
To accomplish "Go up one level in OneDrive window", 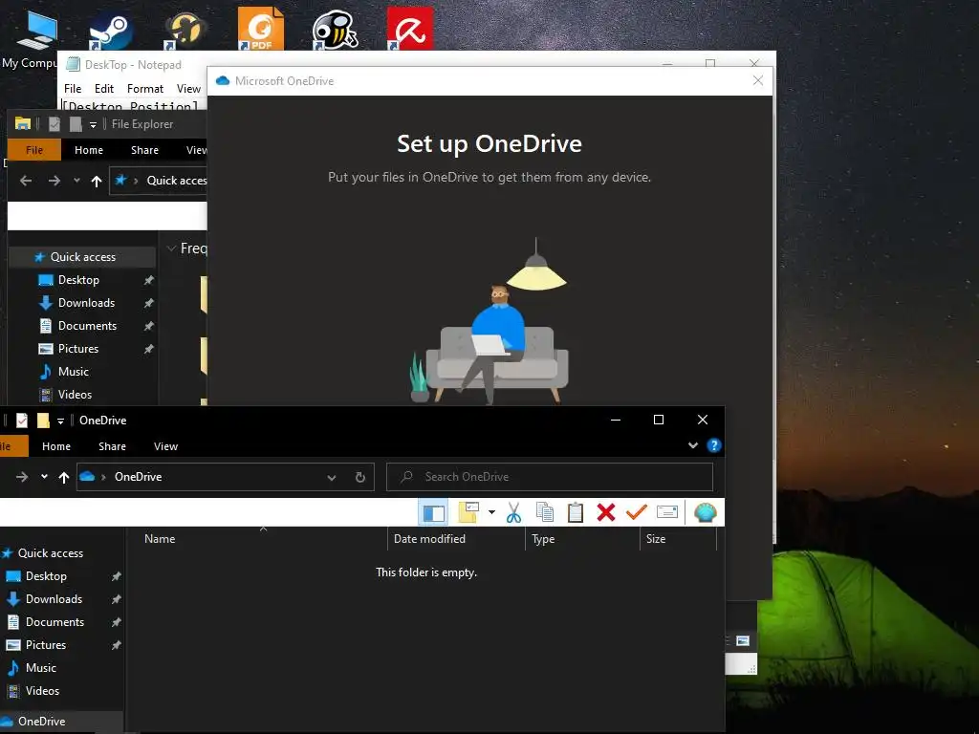I will pyautogui.click(x=64, y=478).
